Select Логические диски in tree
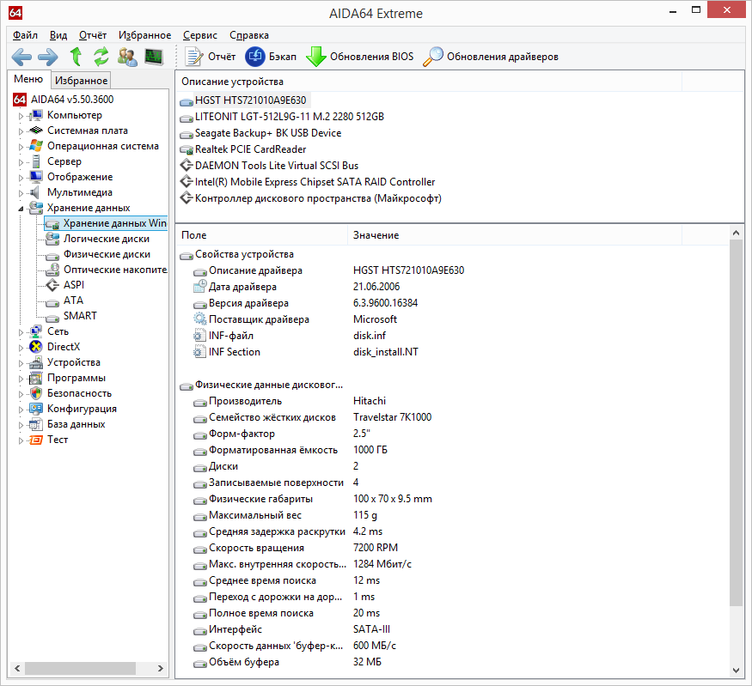 [107, 239]
